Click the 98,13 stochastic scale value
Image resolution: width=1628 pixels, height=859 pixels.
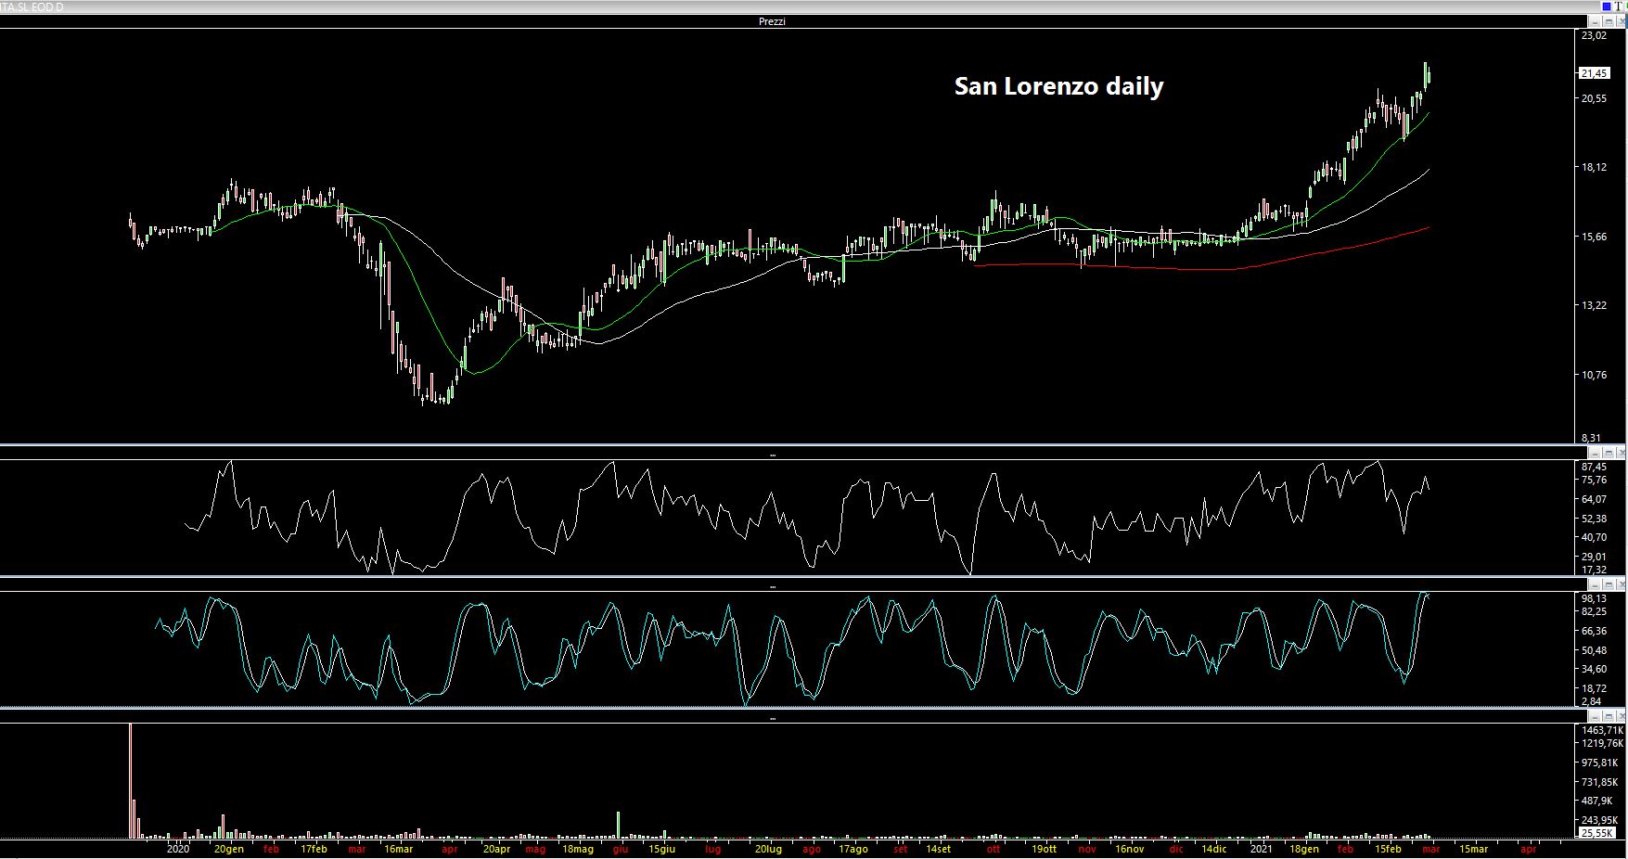(x=1595, y=599)
